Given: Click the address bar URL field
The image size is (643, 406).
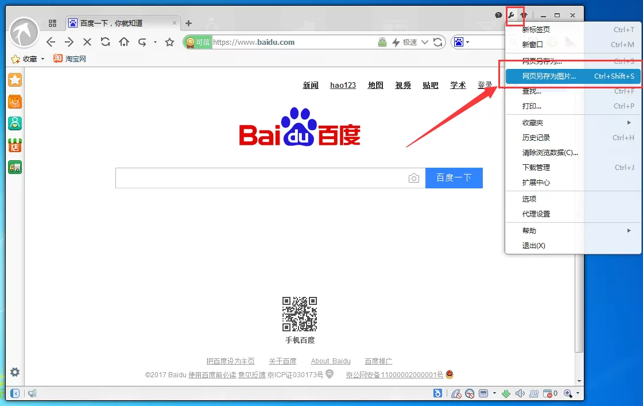Looking at the screenshot, I should [293, 42].
